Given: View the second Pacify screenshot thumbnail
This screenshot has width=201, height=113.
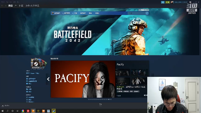Looking at the screenshot, I should click(140, 73).
